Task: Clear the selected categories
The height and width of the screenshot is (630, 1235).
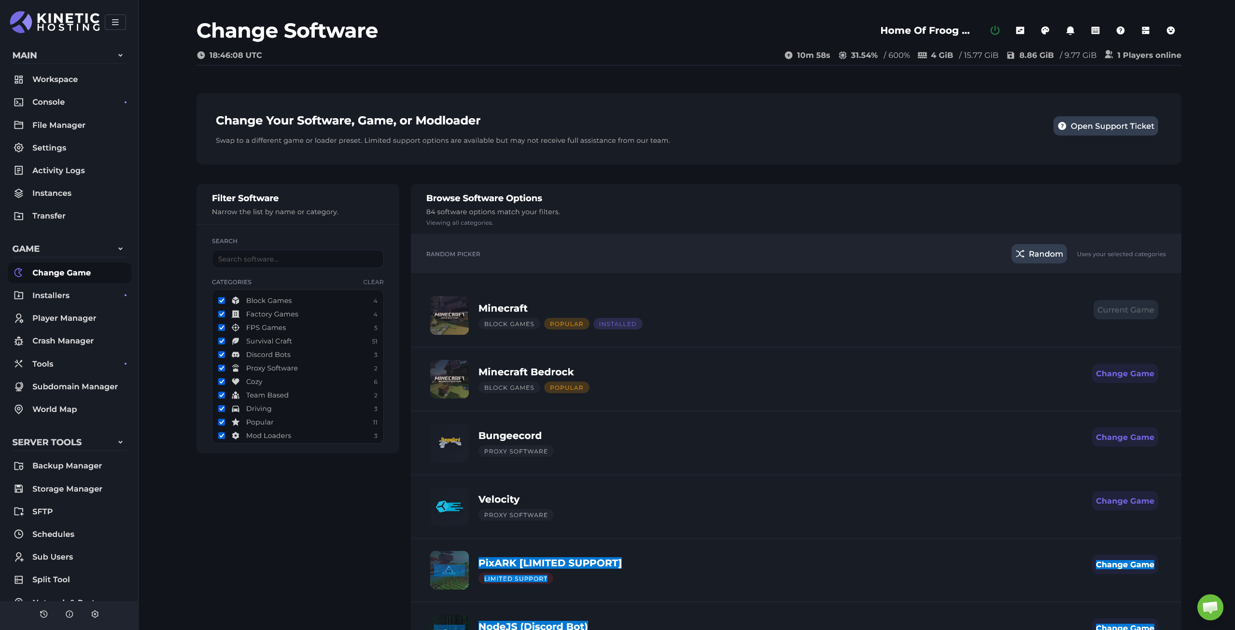Action: (373, 282)
